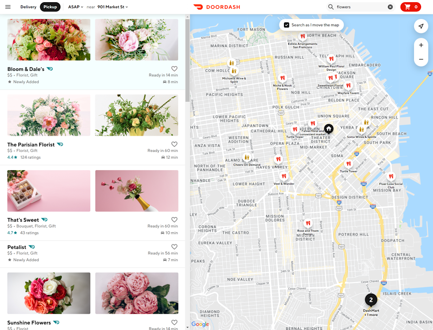Open the Soma Wines & Spirits pin
The width and height of the screenshot is (433, 330).
coord(361,129)
